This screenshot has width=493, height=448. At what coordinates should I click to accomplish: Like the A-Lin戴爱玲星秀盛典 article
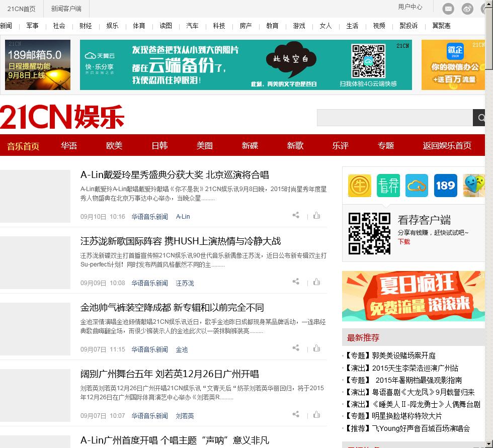[316, 215]
